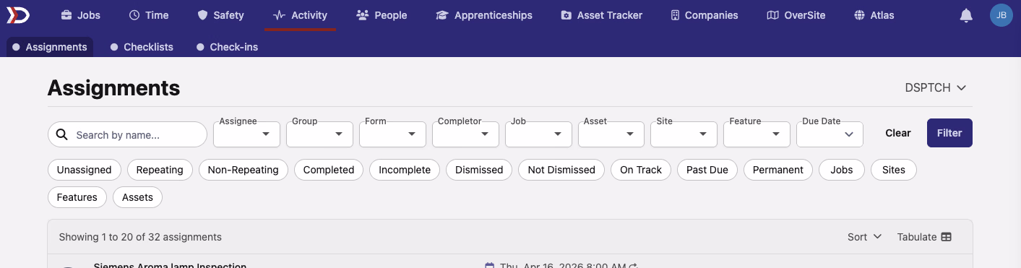Toggle the Repeating filter chip
Viewport: 1021px width, 268px height.
click(x=160, y=170)
